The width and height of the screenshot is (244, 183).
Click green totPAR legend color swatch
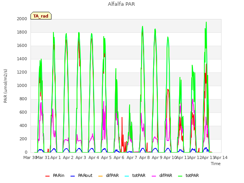[x=180, y=176]
